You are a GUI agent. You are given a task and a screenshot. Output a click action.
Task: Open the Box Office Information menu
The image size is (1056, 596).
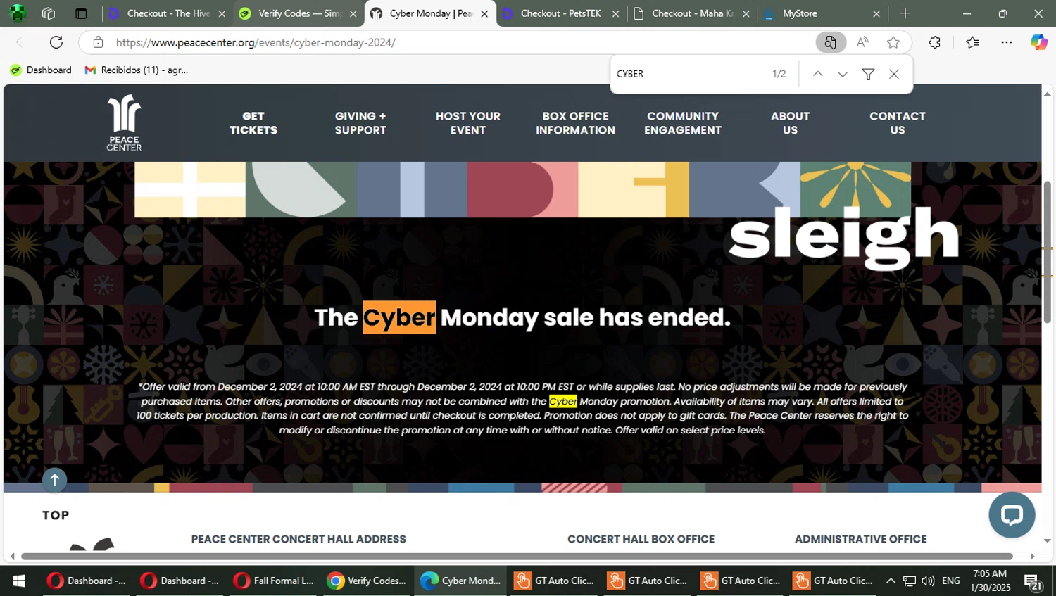tap(575, 123)
